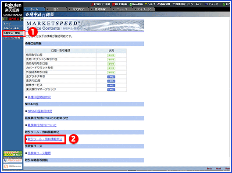Open the 各種口座開設状況 link
Image resolution: width=232 pixels, height=173 pixels.
point(39,97)
